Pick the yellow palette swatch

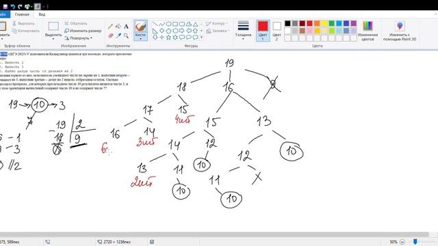[x=324, y=23]
